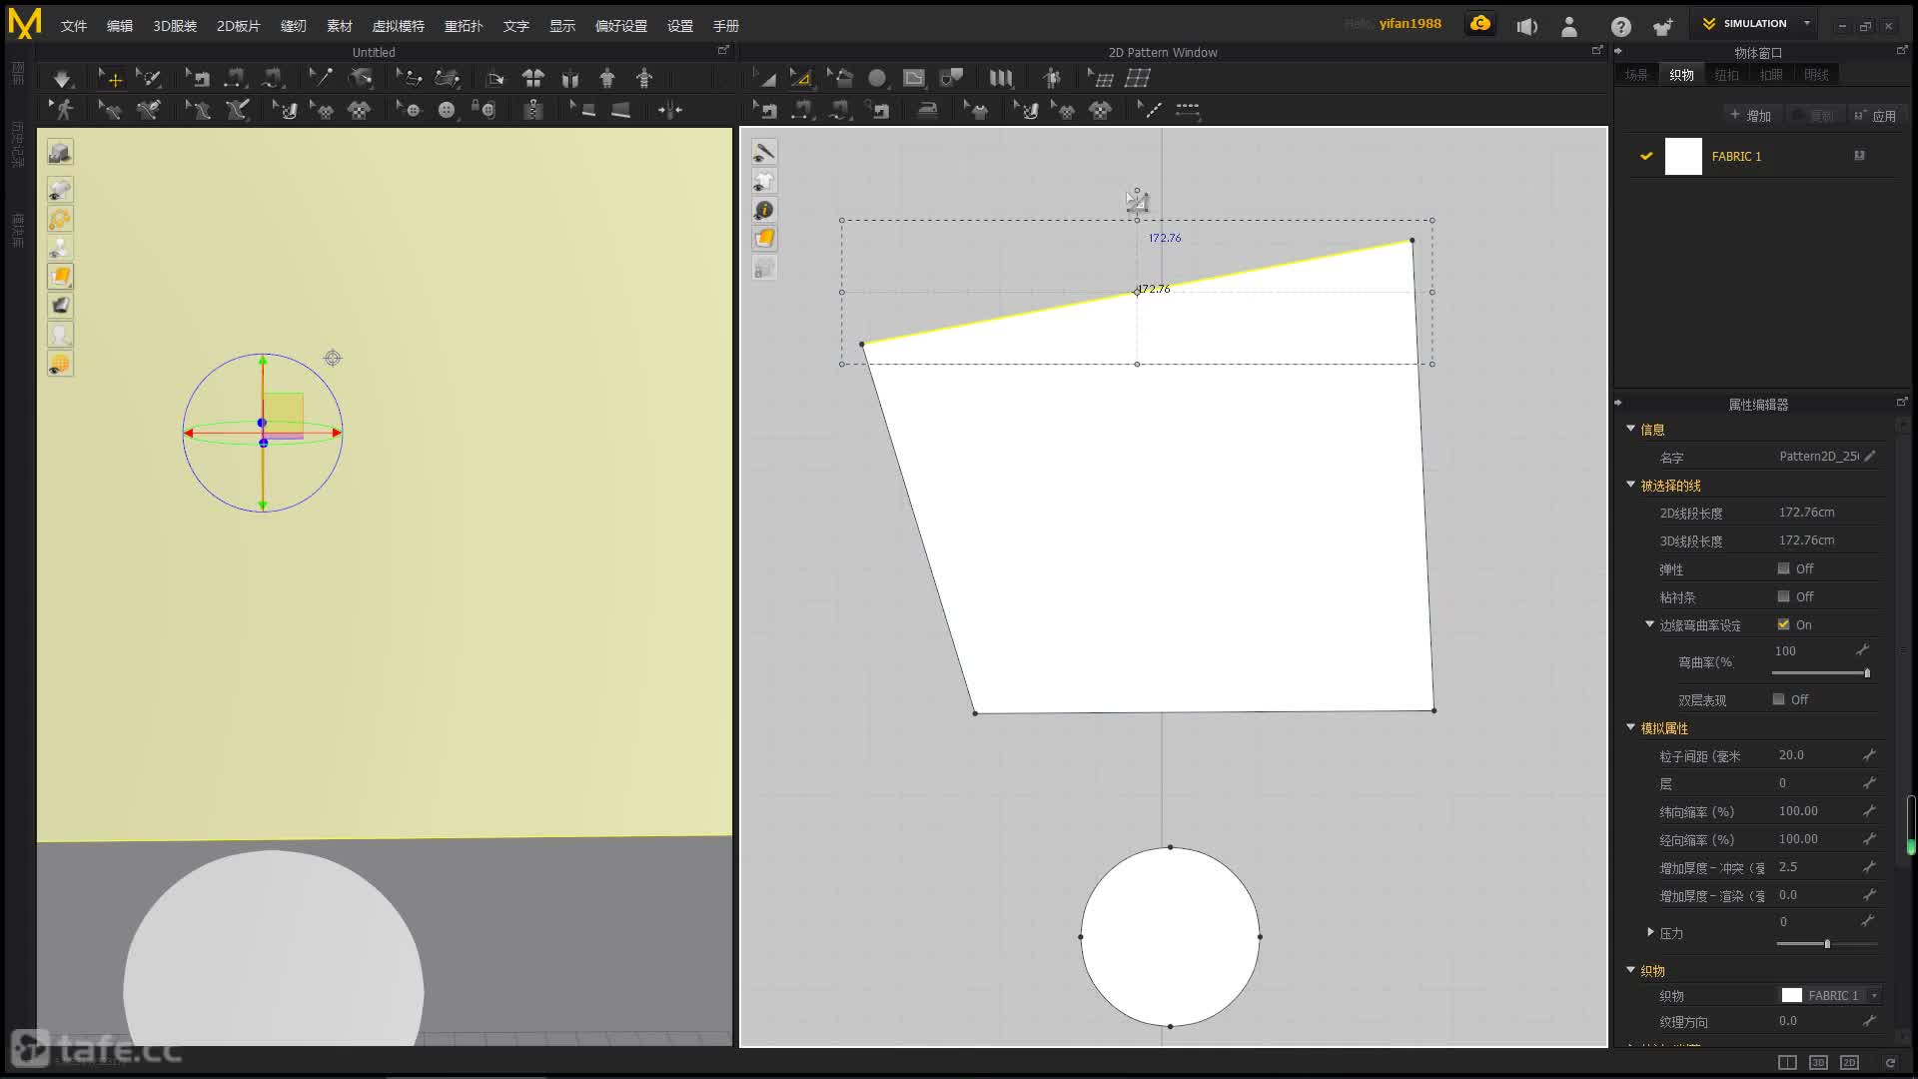
Task: Click the garment display icon atop 3D sidebar
Action: 60,152
